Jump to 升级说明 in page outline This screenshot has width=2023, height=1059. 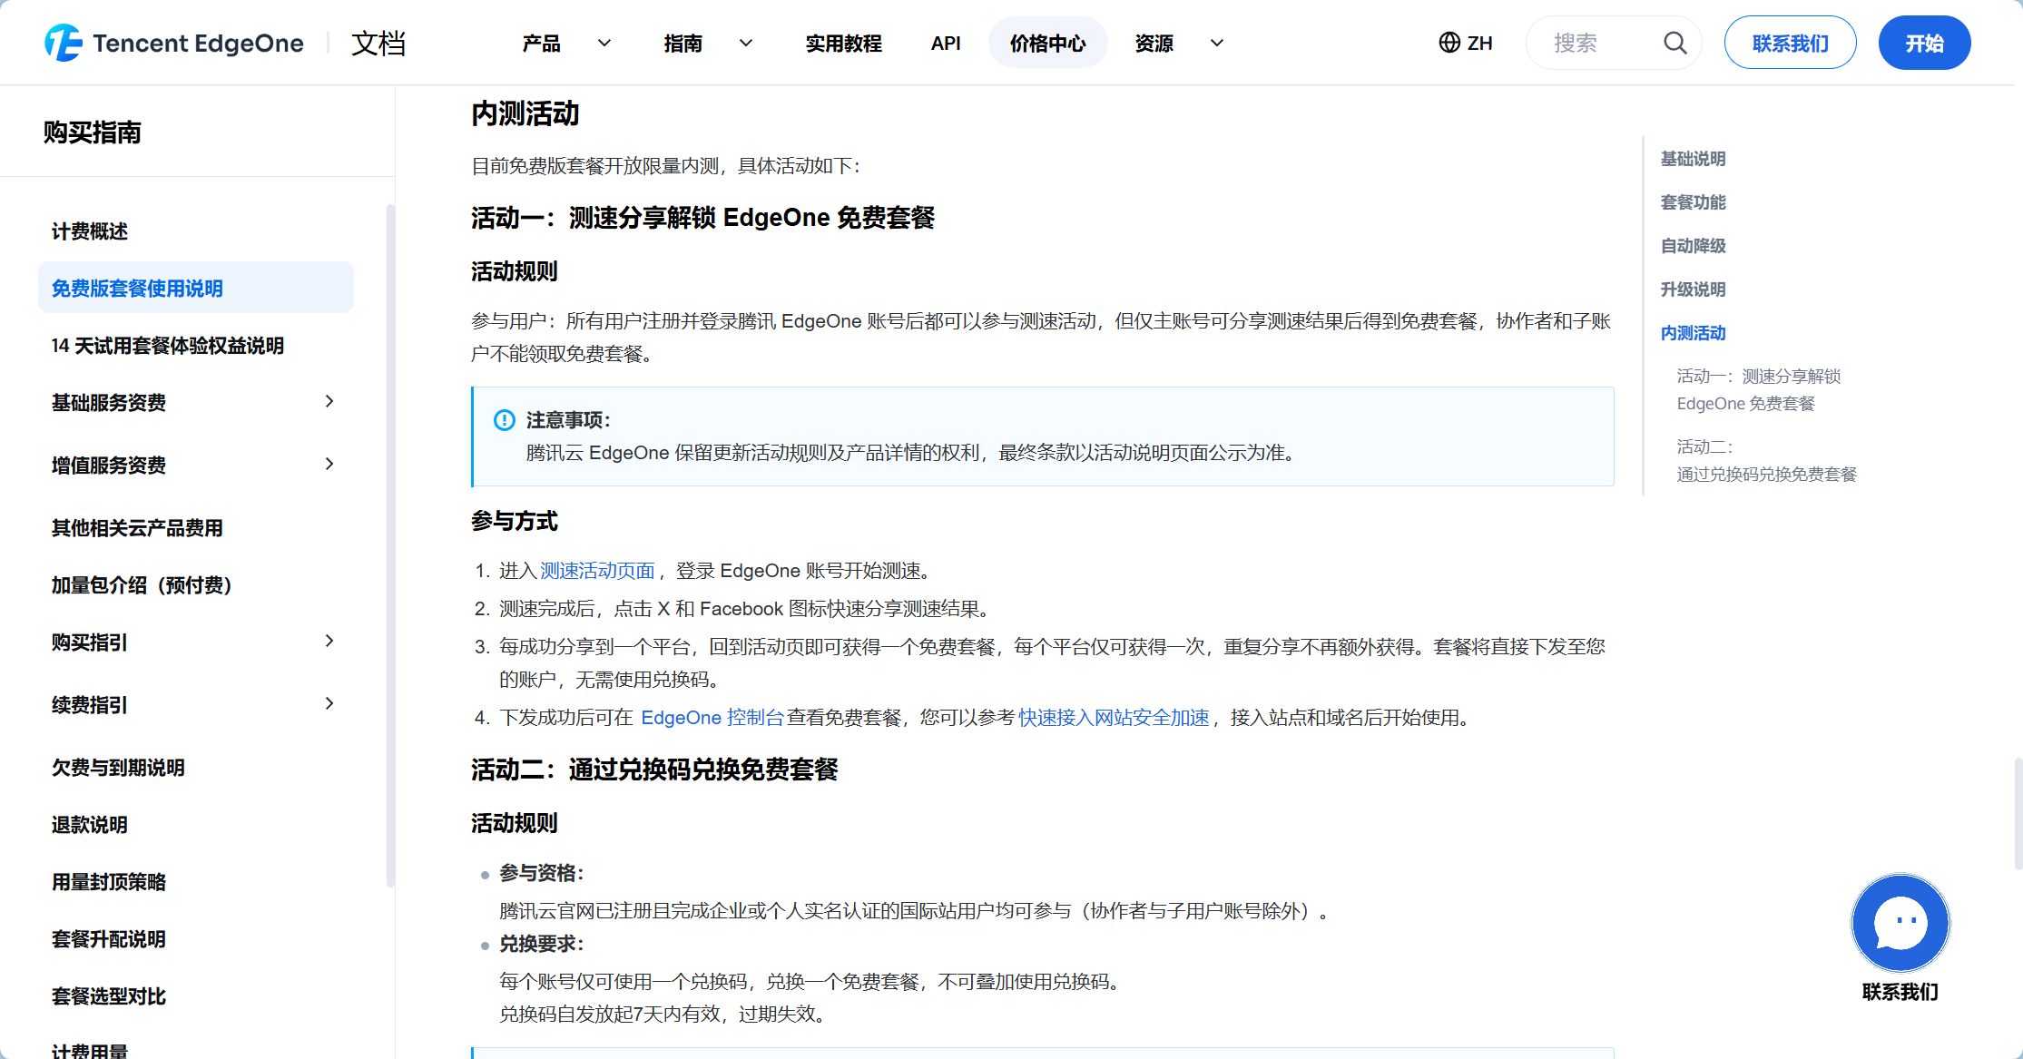(x=1693, y=289)
